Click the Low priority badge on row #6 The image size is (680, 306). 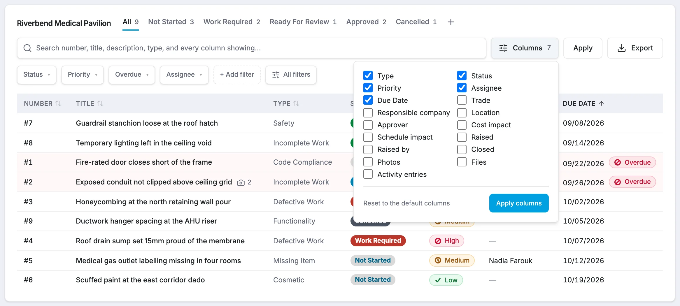coord(446,280)
